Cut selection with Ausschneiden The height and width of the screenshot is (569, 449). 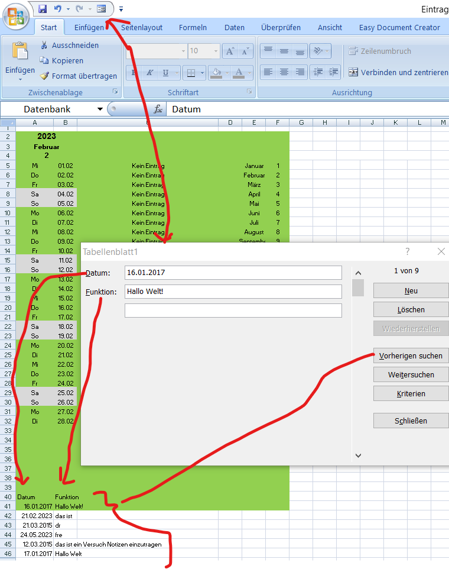click(x=70, y=46)
